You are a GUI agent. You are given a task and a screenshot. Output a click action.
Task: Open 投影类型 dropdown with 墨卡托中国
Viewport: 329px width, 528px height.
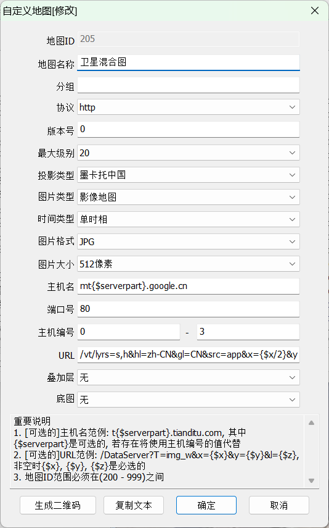pyautogui.click(x=188, y=175)
